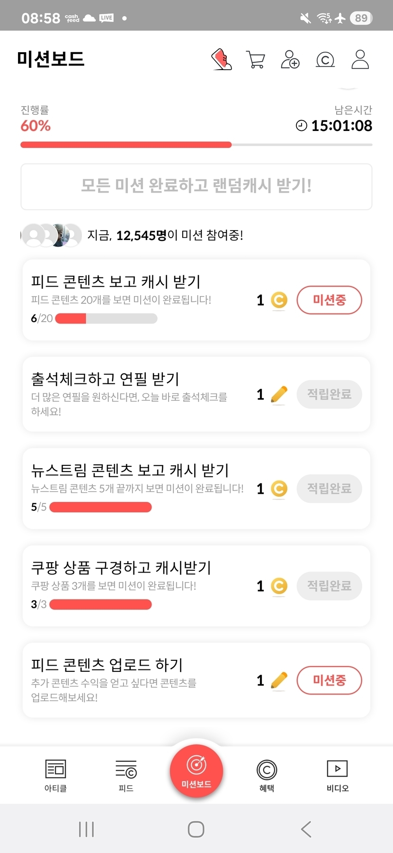Open the cash coin icon in header

pyautogui.click(x=325, y=60)
